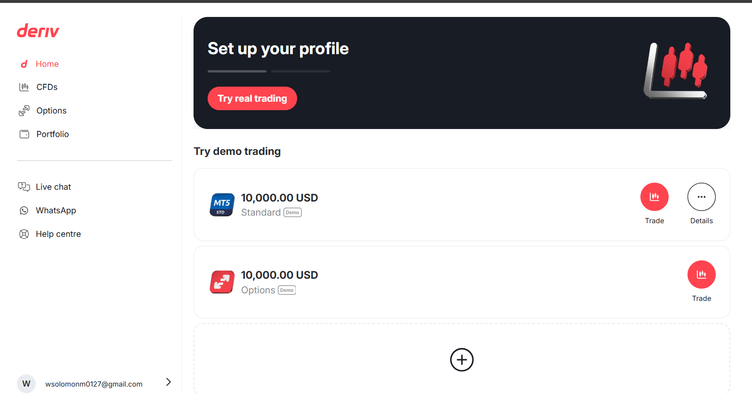The image size is (752, 404).
Task: Trade on the Options demo account
Action: click(x=702, y=275)
